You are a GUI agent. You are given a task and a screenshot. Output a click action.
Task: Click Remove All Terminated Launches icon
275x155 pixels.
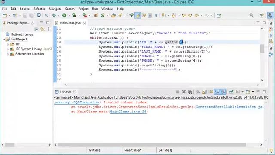pyautogui.click(x=190, y=92)
